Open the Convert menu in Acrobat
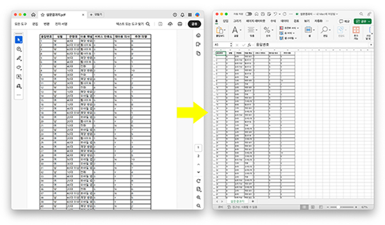385x225 pixels. 46,24
